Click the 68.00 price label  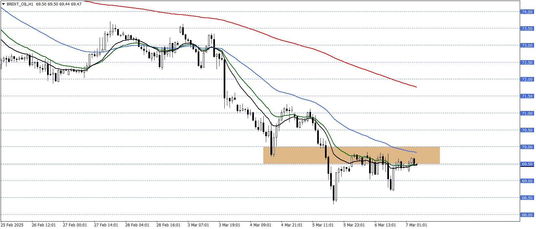click(527, 215)
